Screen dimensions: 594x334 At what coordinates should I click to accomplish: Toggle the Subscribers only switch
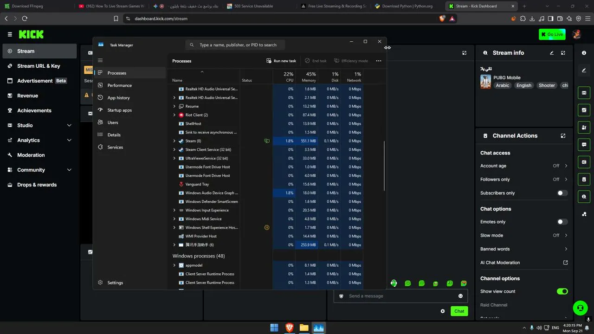(562, 193)
